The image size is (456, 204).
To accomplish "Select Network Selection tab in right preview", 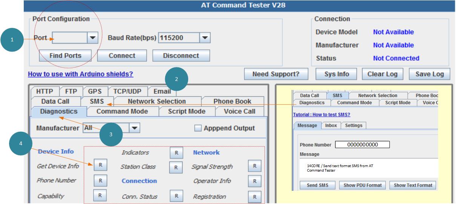I will click(378, 96).
